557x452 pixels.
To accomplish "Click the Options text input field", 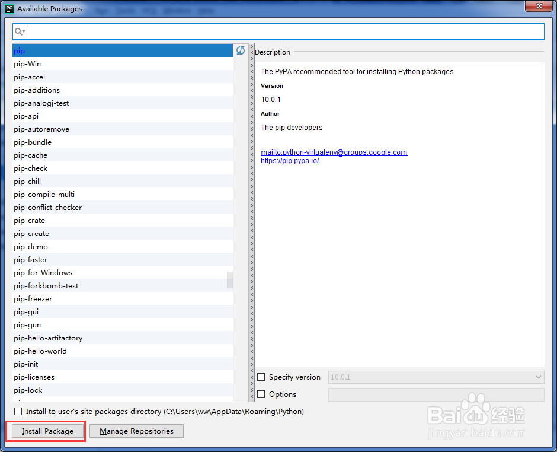I will [x=436, y=394].
